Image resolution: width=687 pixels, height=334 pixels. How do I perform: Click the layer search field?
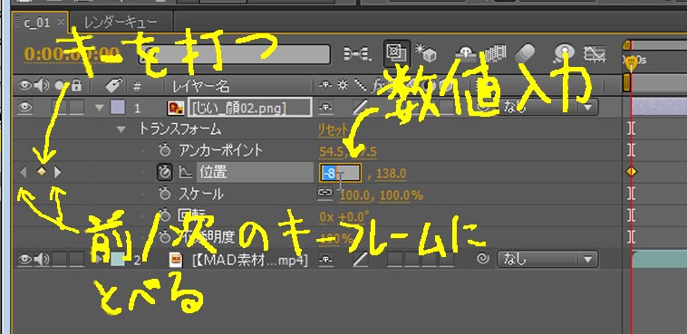tap(234, 54)
